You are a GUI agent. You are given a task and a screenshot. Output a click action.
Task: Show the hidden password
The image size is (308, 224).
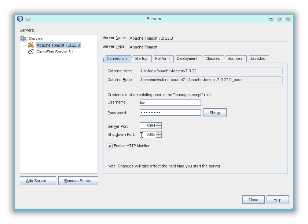tap(215, 113)
